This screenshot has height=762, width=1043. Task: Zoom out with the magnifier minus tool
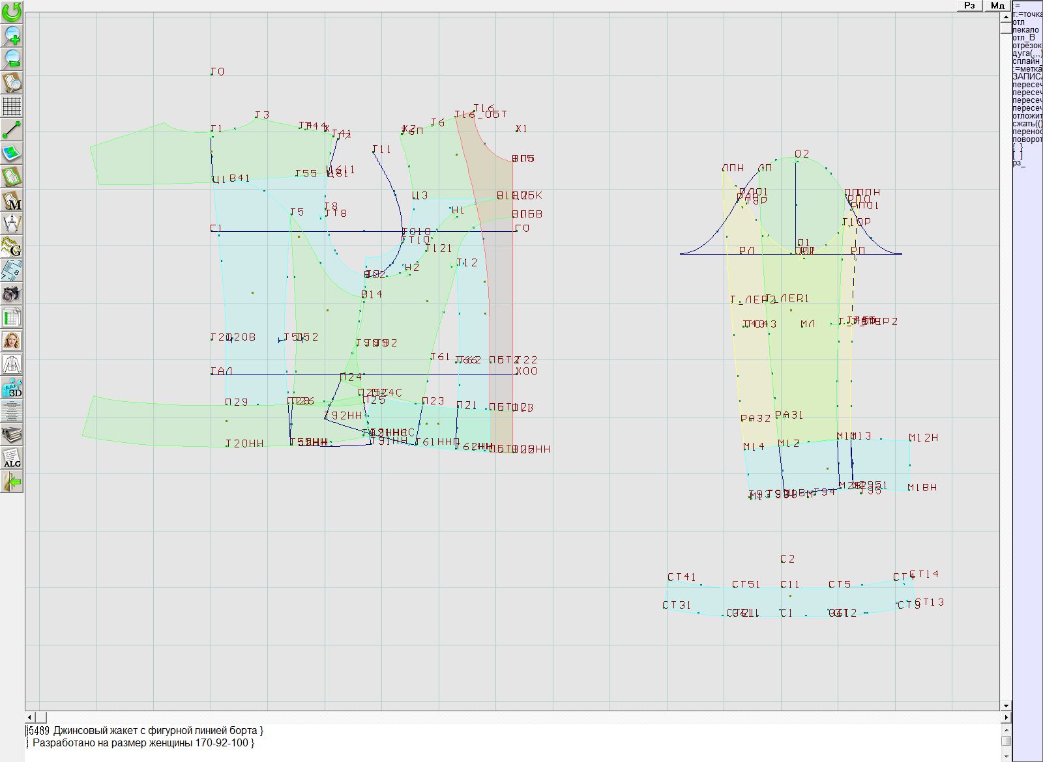[x=12, y=59]
